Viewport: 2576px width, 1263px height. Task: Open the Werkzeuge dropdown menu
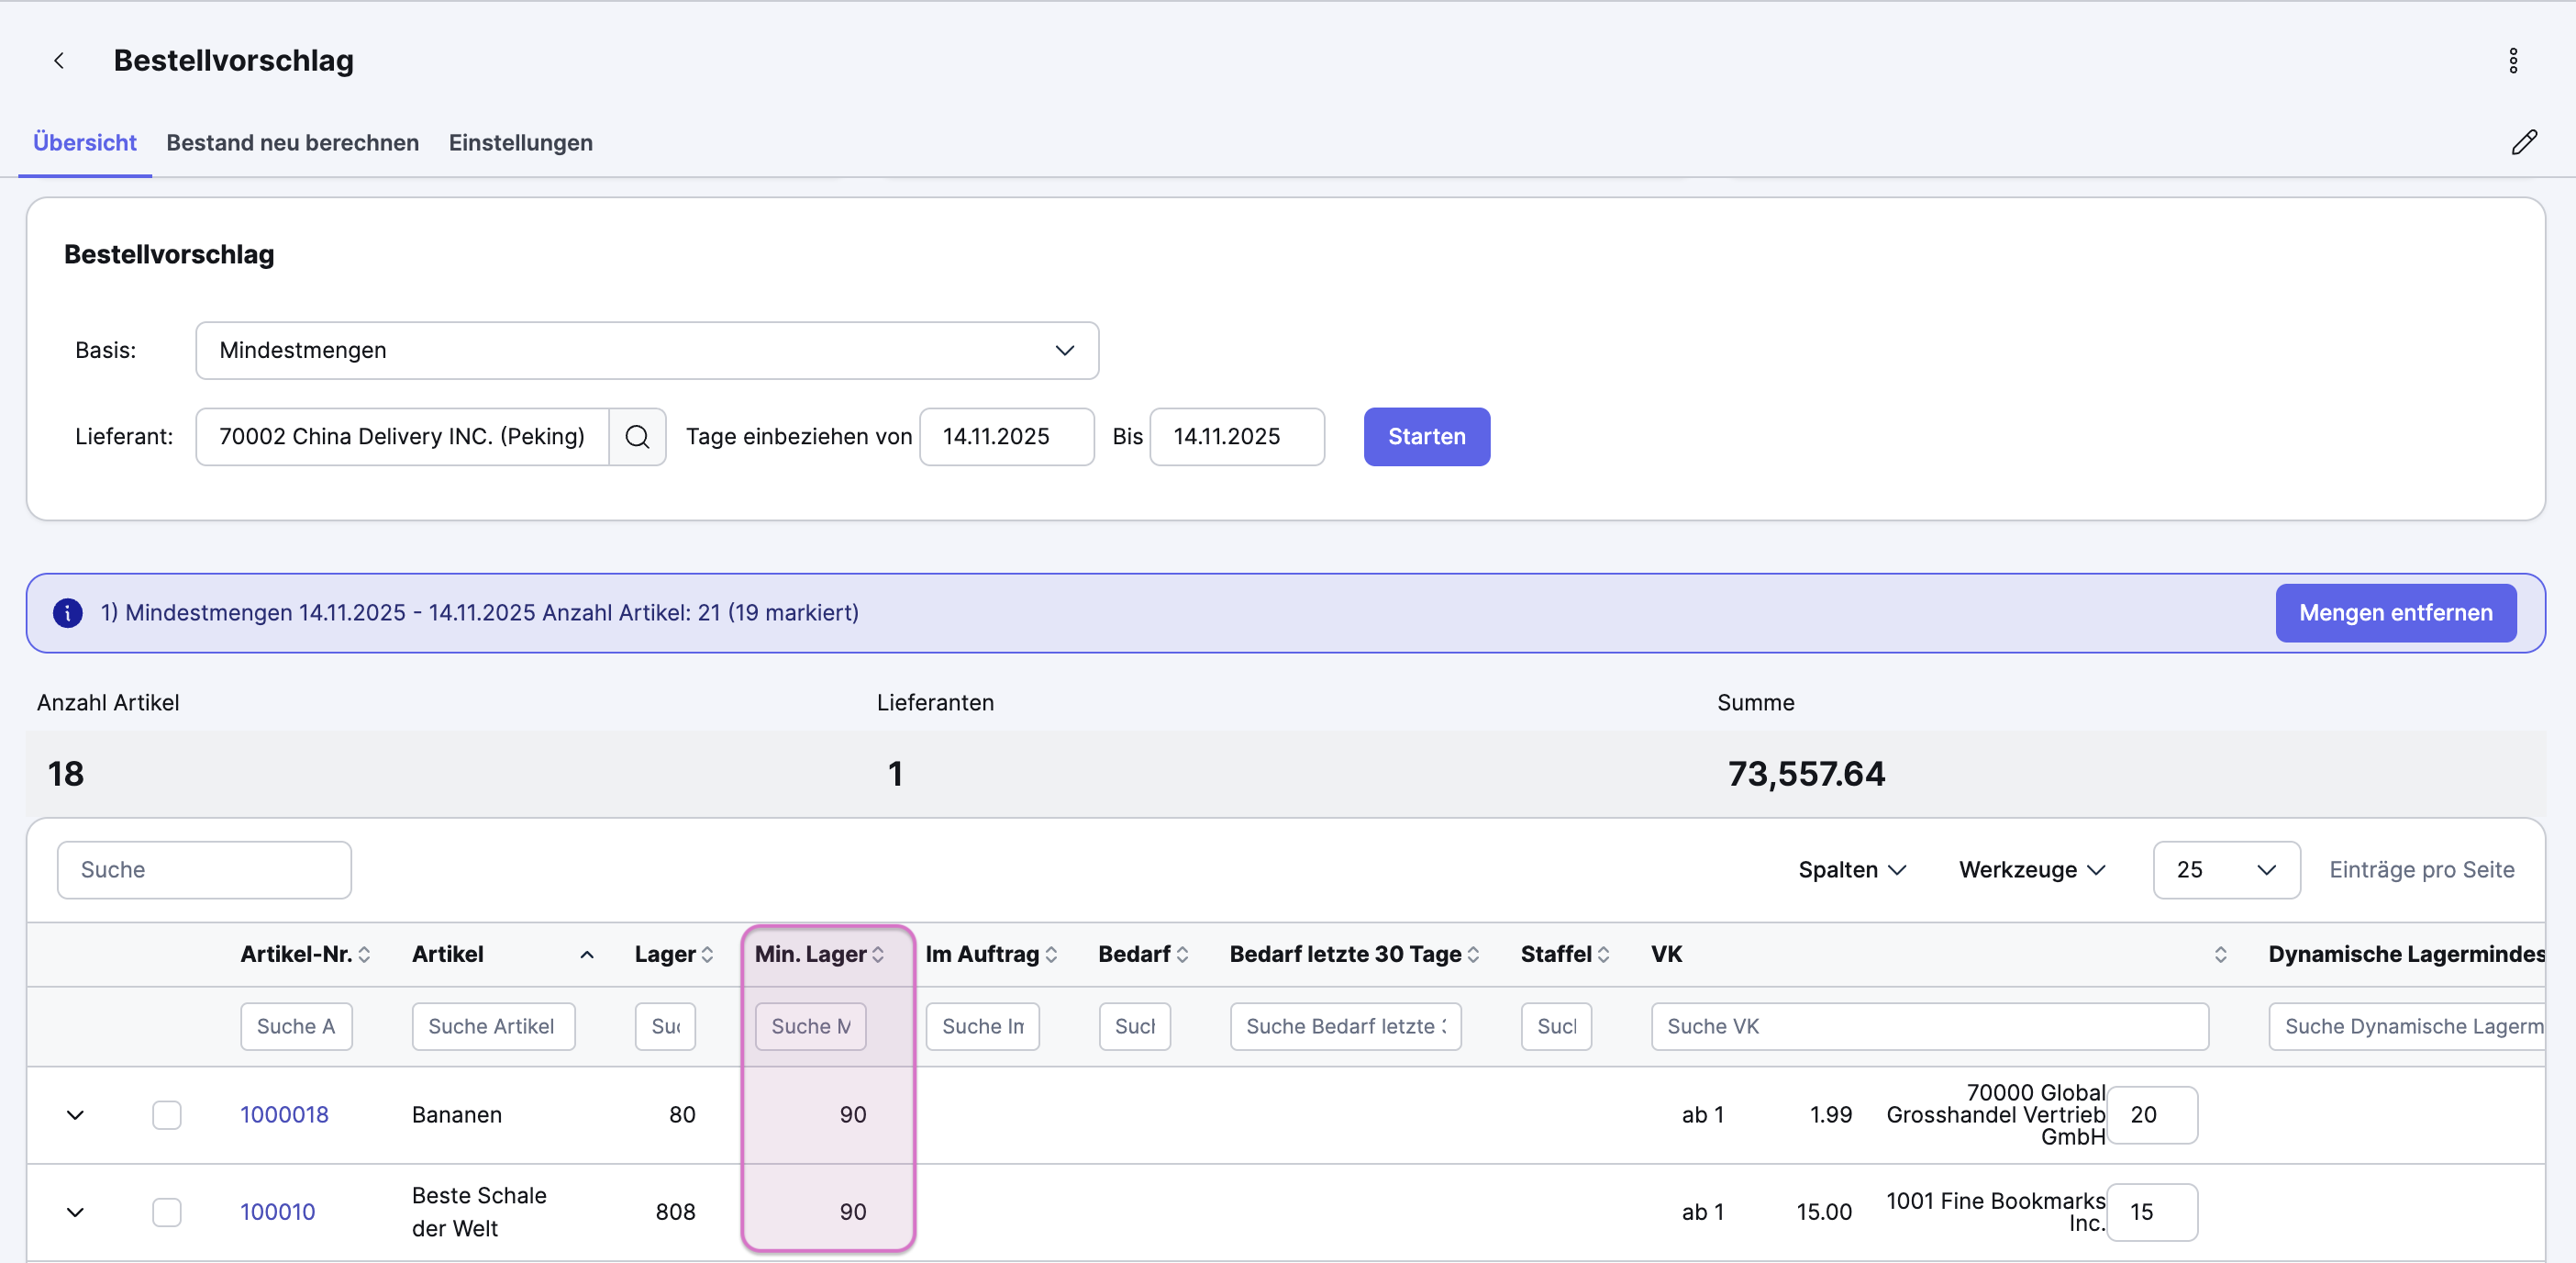point(2031,869)
